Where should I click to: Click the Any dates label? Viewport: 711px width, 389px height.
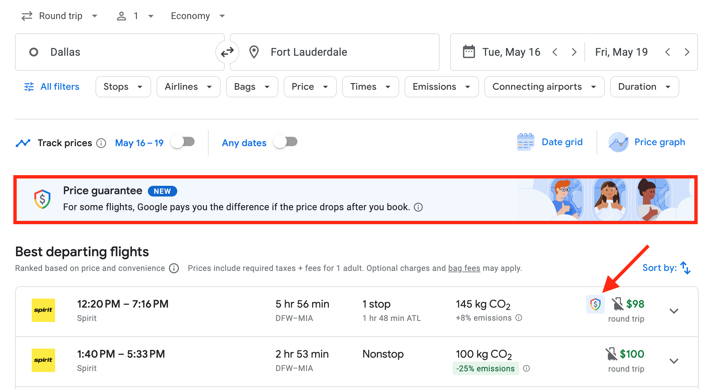coord(244,143)
